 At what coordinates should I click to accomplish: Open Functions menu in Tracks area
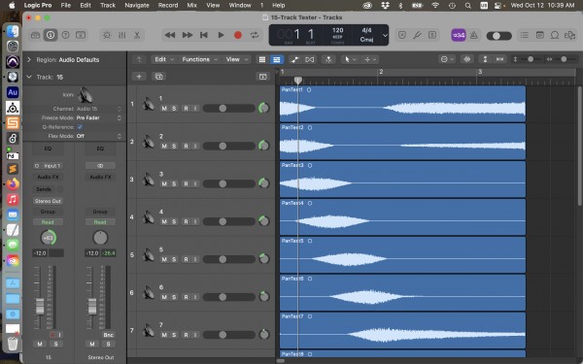point(199,59)
